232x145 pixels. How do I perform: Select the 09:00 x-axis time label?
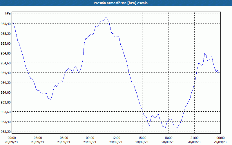tap(90, 138)
